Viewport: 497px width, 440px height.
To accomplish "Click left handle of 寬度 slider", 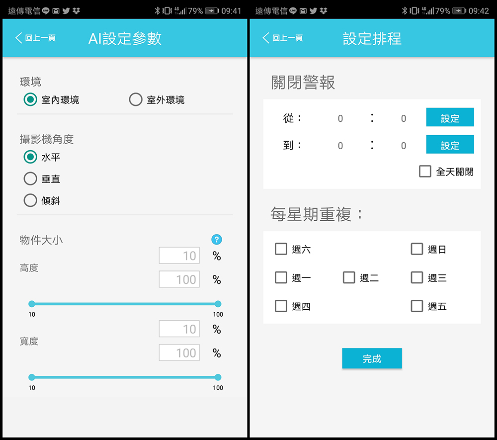I will pos(32,377).
